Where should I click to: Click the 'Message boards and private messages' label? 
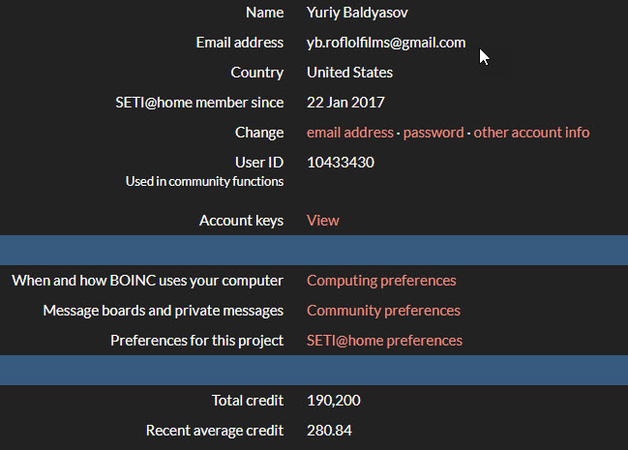coord(163,311)
